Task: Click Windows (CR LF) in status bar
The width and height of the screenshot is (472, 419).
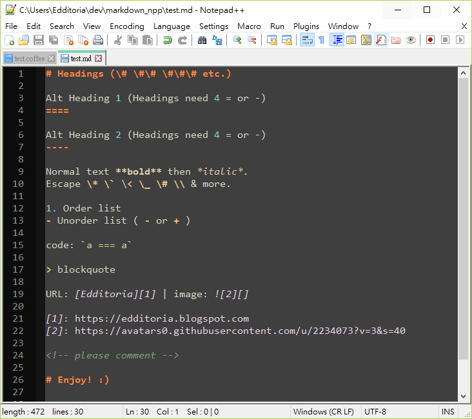Action: pos(323,411)
